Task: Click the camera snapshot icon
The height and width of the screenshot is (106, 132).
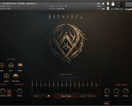Action: 98,3
